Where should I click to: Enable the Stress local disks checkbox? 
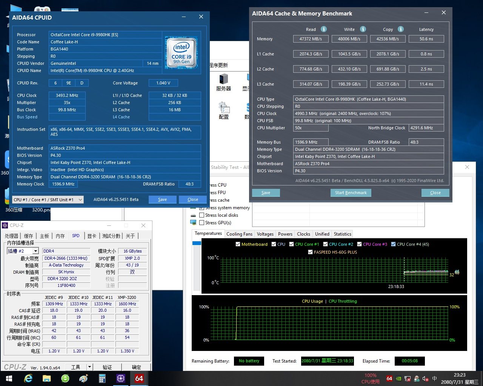point(202,215)
